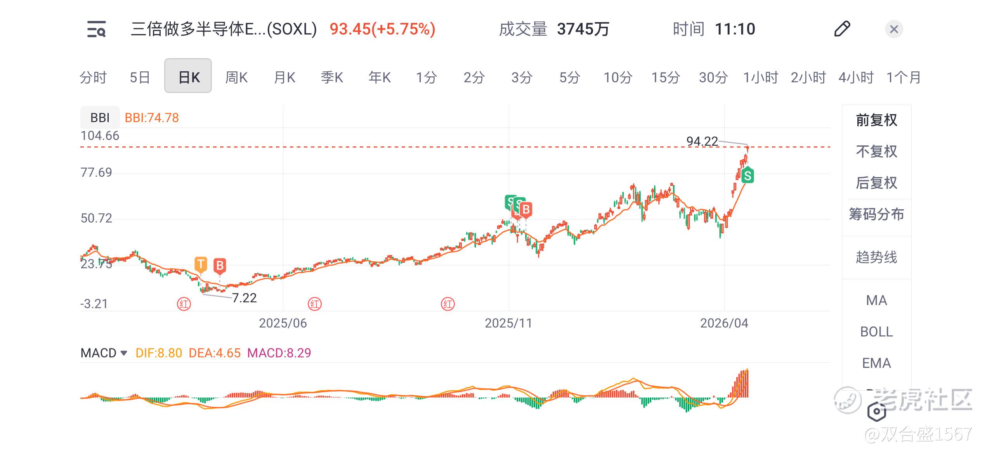This screenshot has width=992, height=457.
Task: Open the 趋势线 trend line tool
Action: coord(876,257)
